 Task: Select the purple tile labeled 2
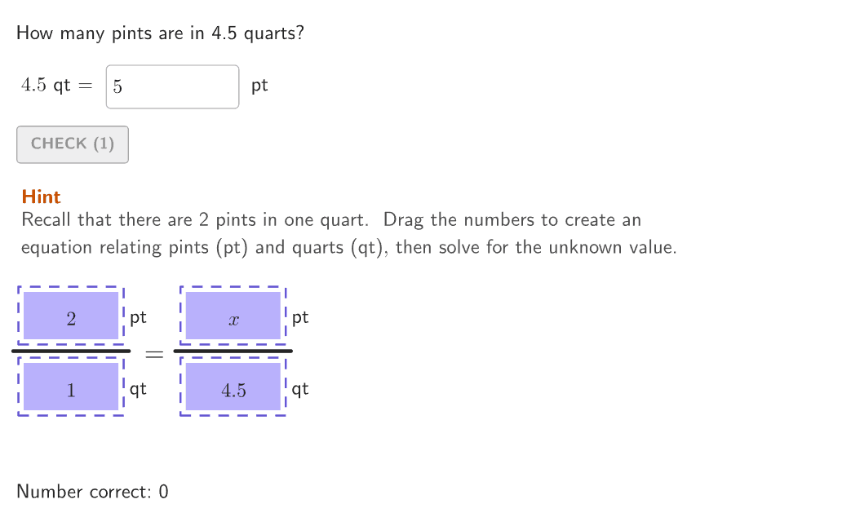[x=71, y=316]
